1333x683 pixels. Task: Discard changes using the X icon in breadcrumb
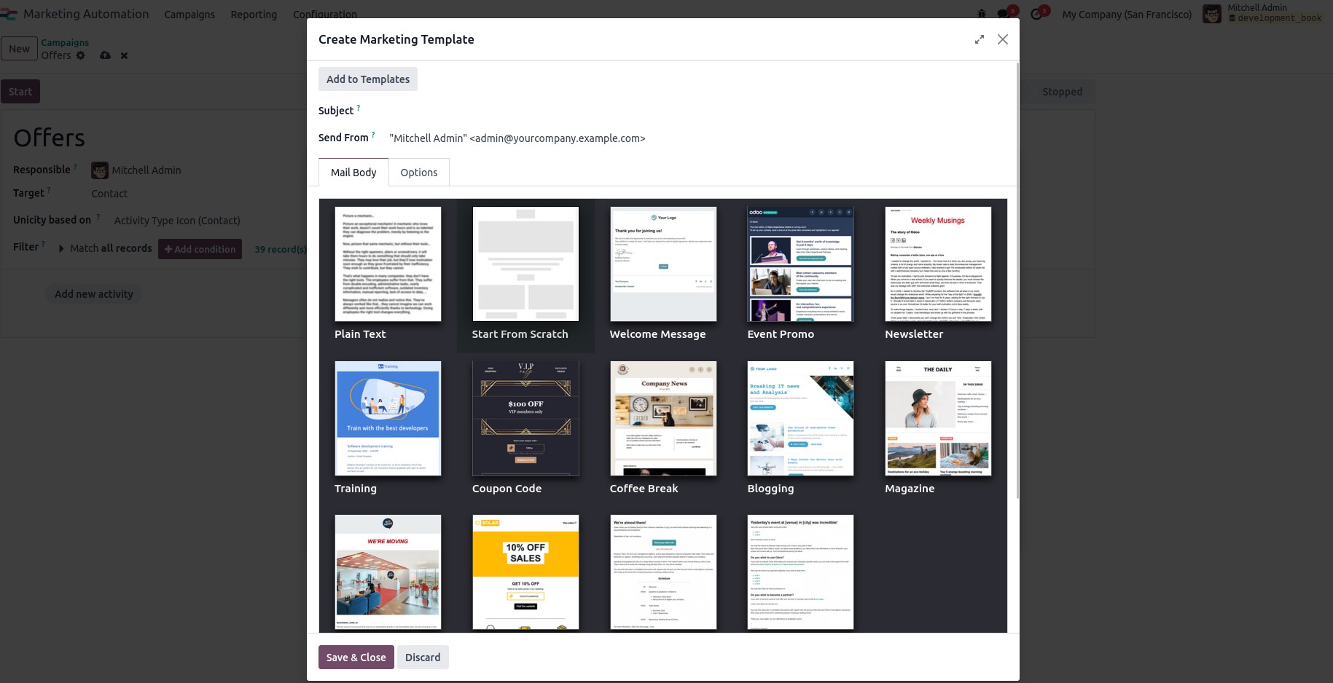[x=124, y=55]
